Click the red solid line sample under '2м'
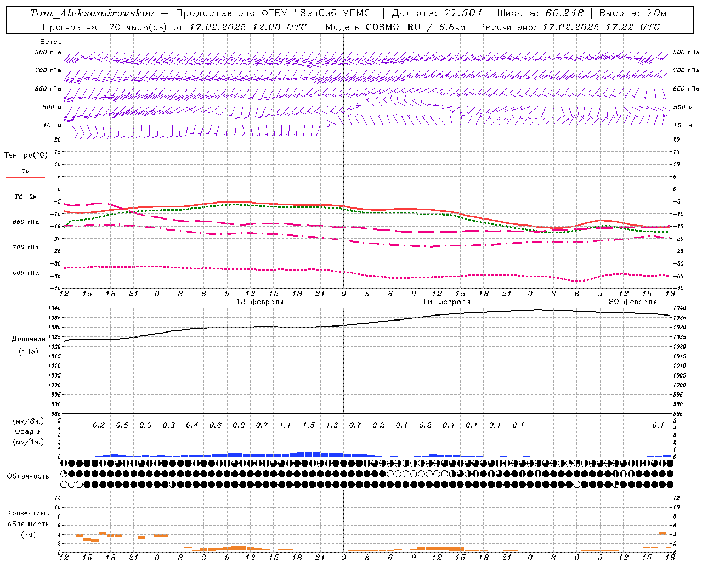The width and height of the screenshot is (702, 562). click(26, 178)
